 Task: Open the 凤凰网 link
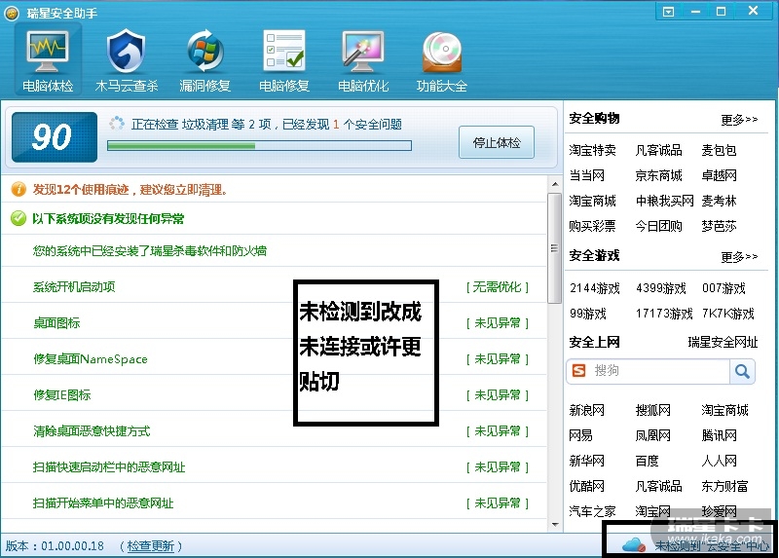click(652, 435)
